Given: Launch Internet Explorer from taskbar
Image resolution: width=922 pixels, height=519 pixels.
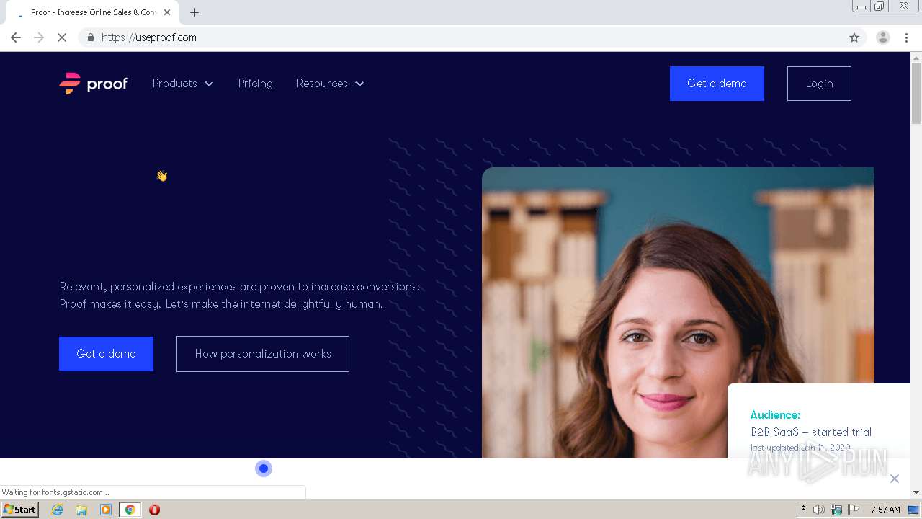Looking at the screenshot, I should 58,510.
